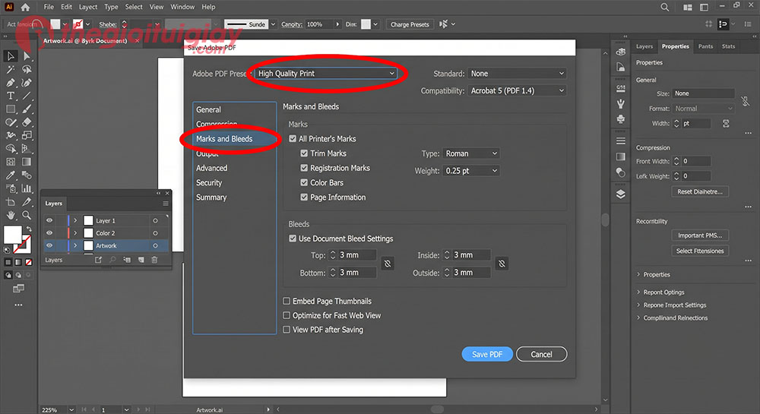
Task: Enable View PDF after Saving
Action: click(287, 329)
